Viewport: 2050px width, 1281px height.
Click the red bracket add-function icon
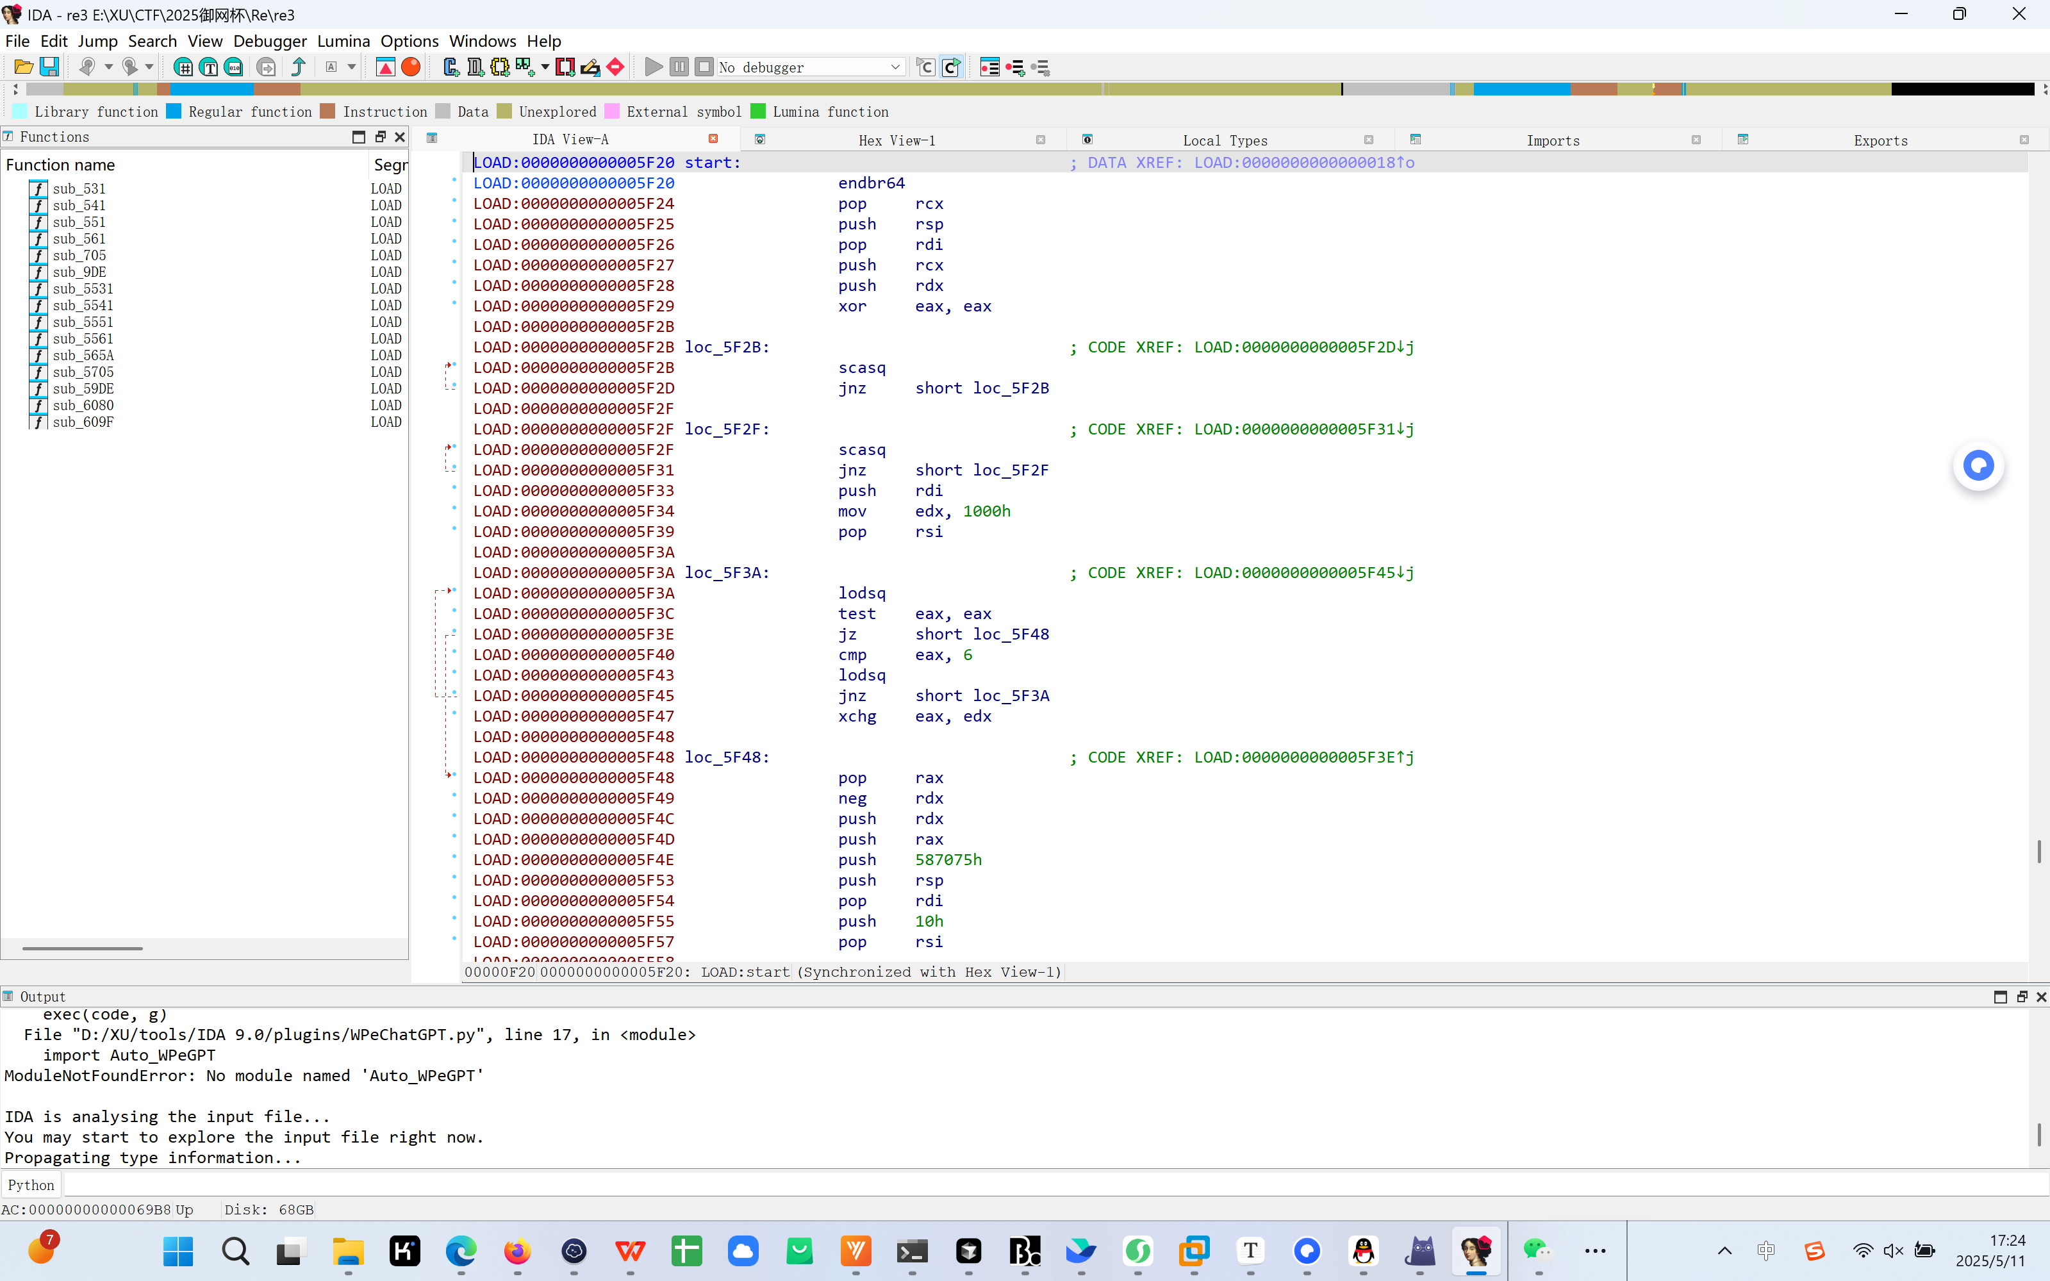565,67
